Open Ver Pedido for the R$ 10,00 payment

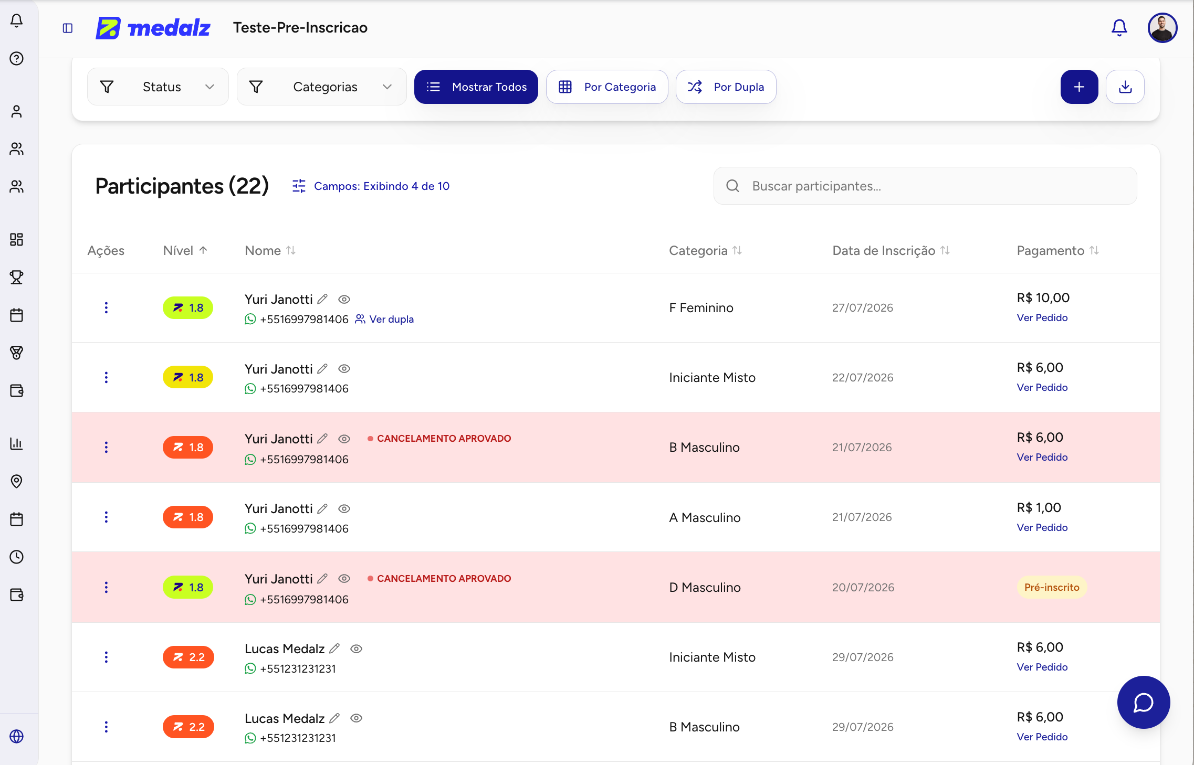point(1042,318)
